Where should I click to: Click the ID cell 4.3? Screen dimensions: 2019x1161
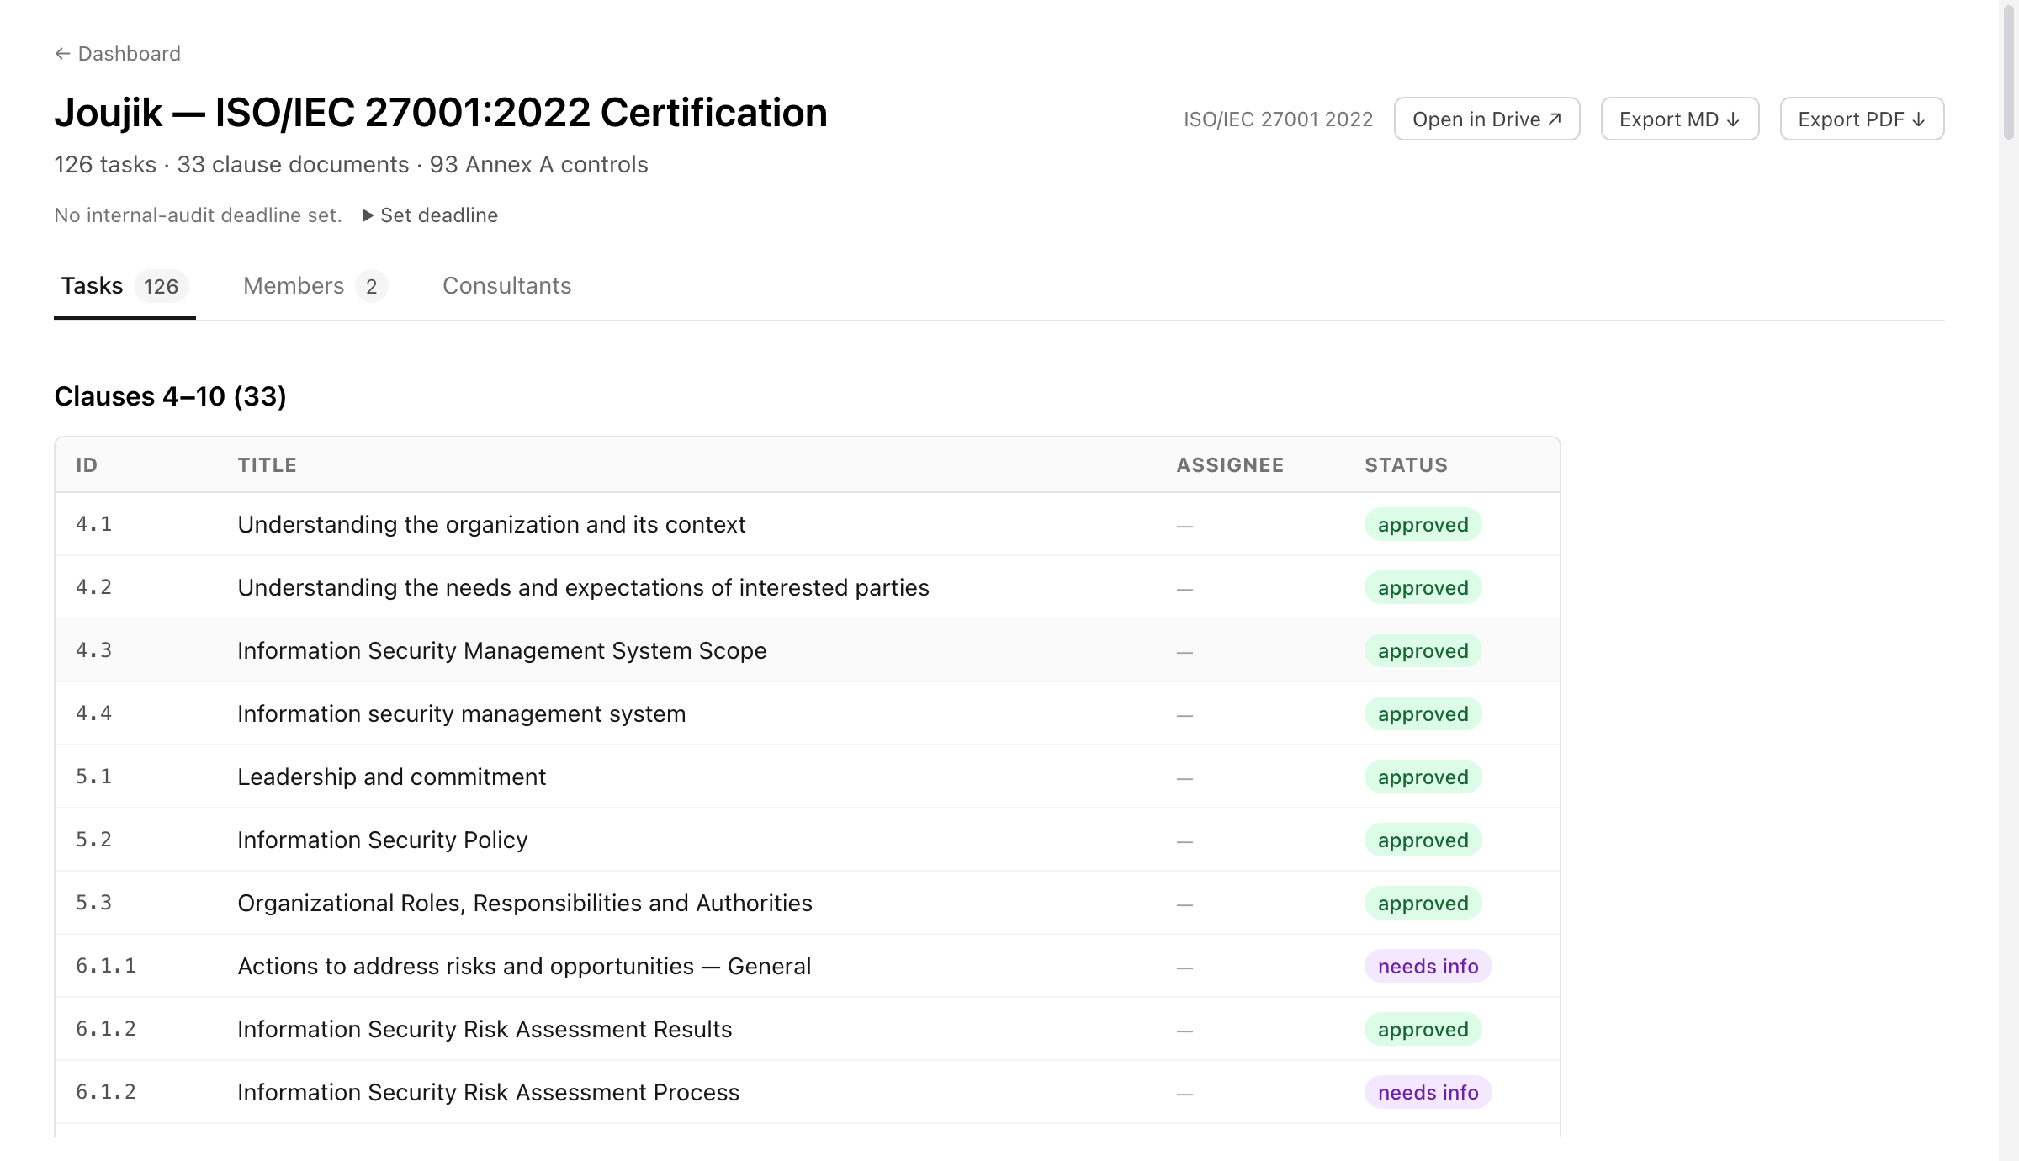click(93, 650)
